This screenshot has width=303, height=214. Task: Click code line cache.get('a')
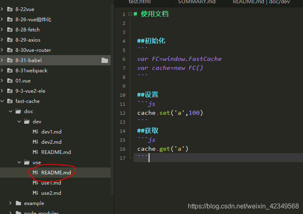tap(163, 149)
